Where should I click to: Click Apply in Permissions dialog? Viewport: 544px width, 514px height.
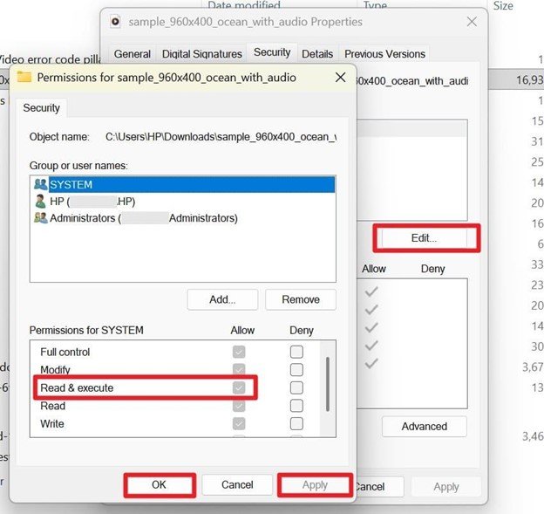point(315,485)
